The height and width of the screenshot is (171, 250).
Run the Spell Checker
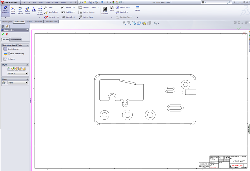click(20, 11)
